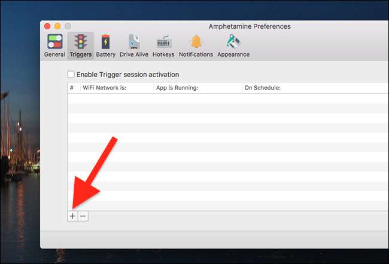Add a new trigger with plus button
This screenshot has width=389, height=264.
click(x=72, y=216)
